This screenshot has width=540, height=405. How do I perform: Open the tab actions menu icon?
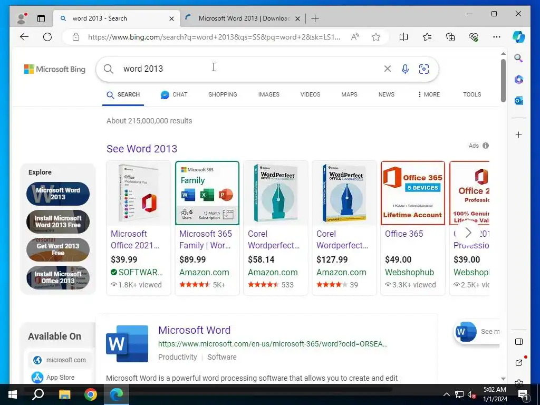41,18
